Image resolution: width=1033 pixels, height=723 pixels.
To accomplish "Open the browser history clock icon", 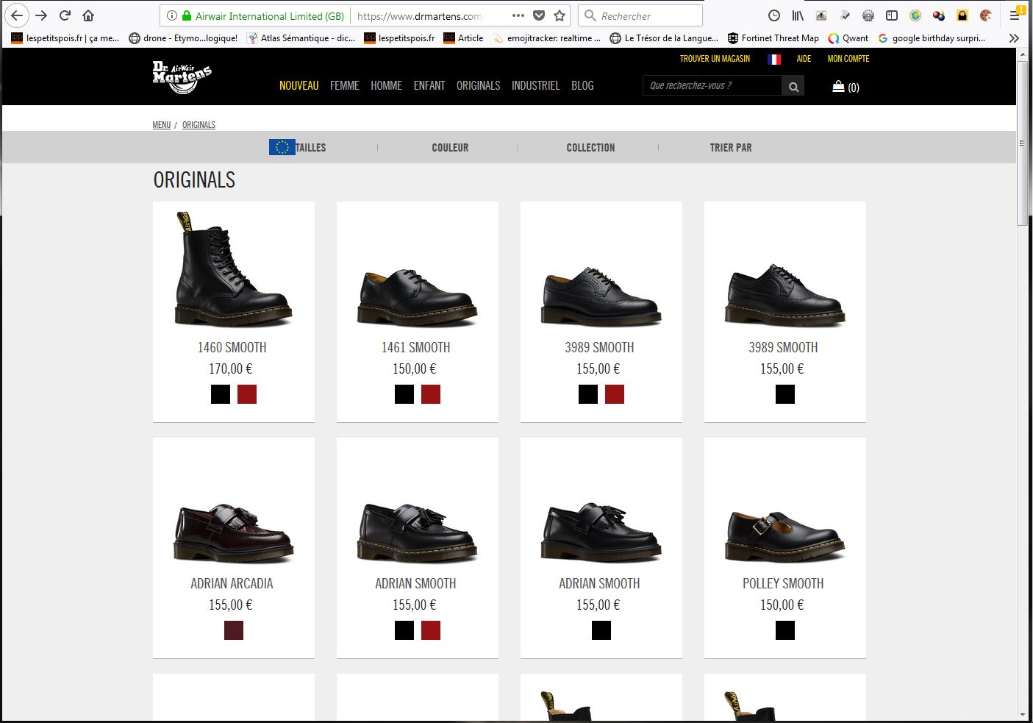I will pos(774,15).
